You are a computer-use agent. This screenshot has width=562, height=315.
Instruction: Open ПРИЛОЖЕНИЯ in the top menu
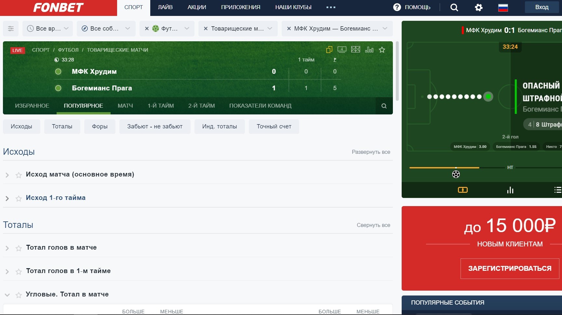pos(241,7)
